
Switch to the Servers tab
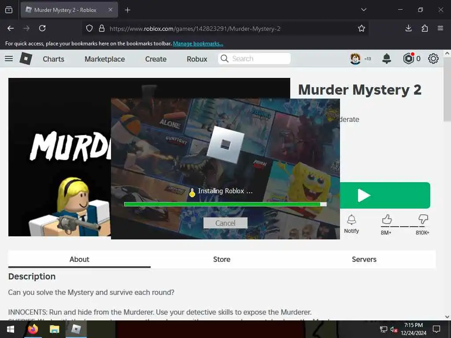tap(364, 259)
